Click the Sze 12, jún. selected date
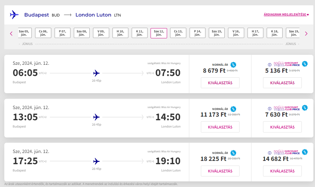315x187 pixels. (x=159, y=33)
